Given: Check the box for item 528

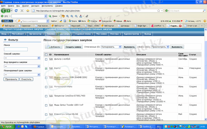Looking at the screenshot, I should (x=46, y=59).
